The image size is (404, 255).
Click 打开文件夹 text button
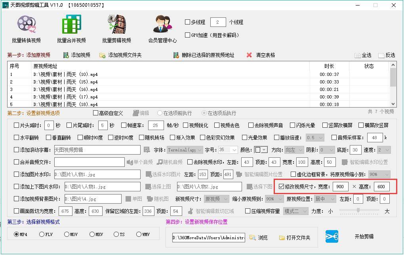point(298,238)
